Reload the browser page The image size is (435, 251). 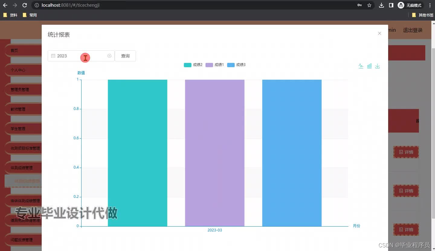pos(25,5)
